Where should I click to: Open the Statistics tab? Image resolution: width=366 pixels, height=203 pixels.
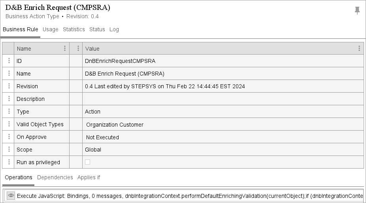coord(74,29)
